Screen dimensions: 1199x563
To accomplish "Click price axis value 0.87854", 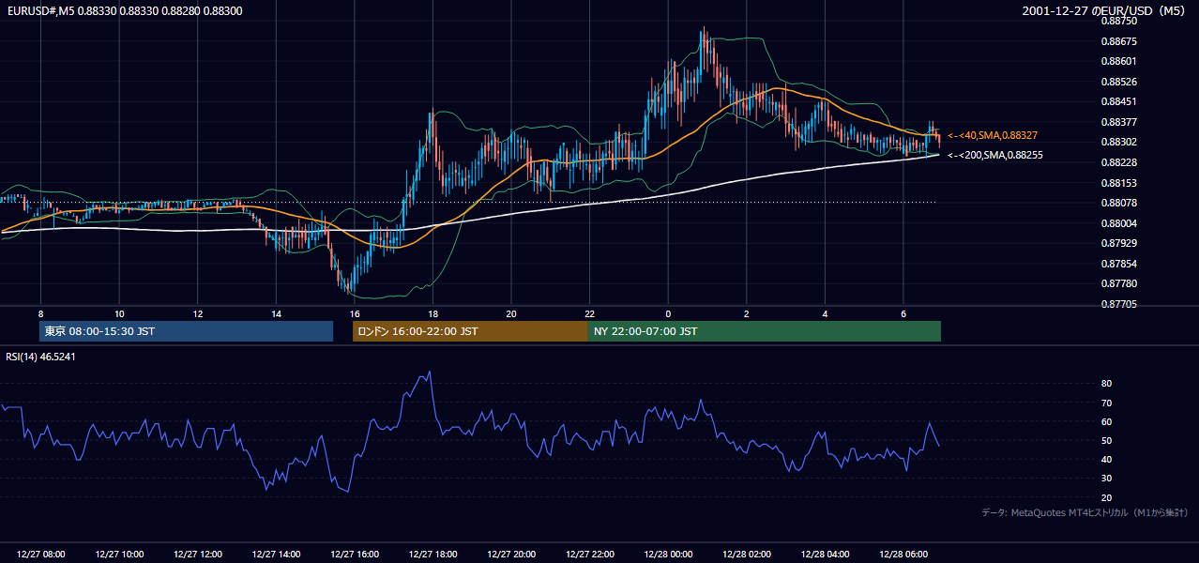I will click(x=1119, y=264).
